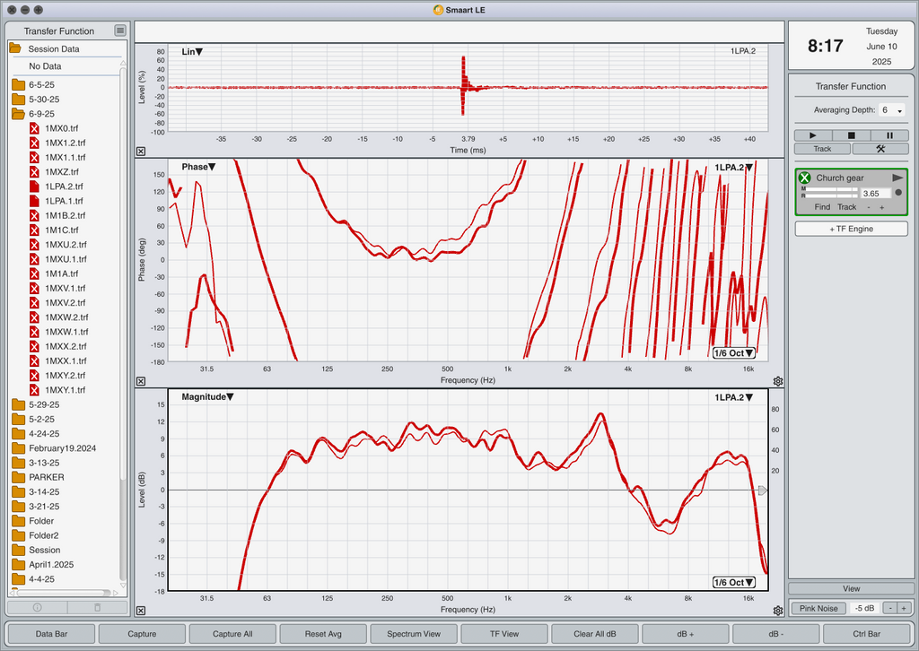Viewport: 919px width, 651px height.
Task: Toggle visibility of the 1LPA.2.trf trace
Action: (35, 187)
